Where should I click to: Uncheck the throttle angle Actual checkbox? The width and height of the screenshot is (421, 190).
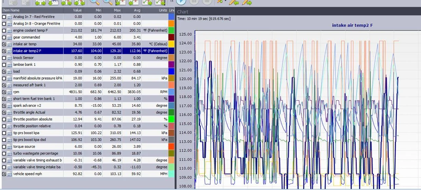[4, 113]
